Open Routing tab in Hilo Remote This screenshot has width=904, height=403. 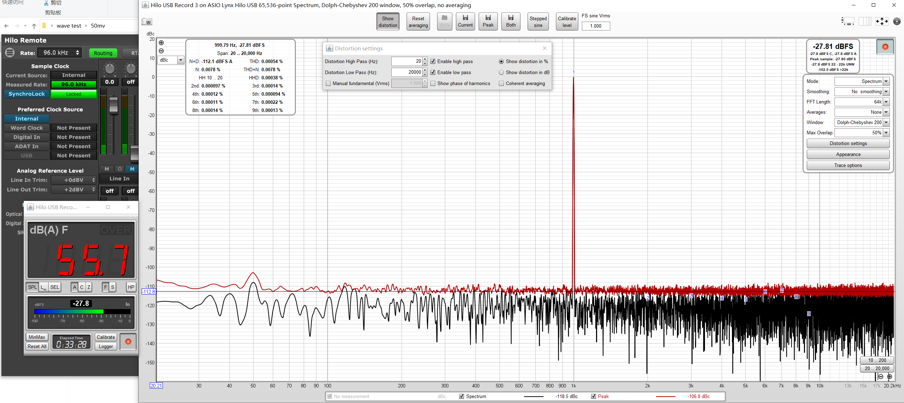pos(103,53)
